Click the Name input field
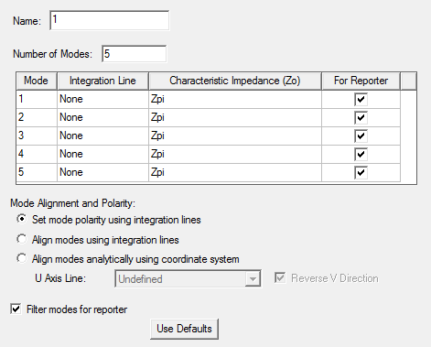Viewport: 431px width, 347px height. click(x=109, y=20)
